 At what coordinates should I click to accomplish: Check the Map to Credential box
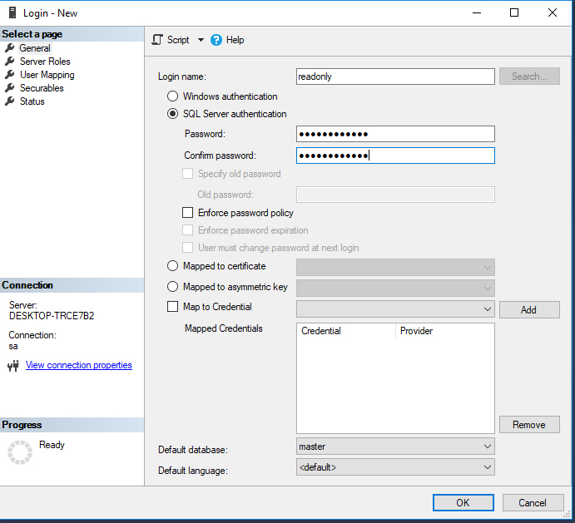173,307
